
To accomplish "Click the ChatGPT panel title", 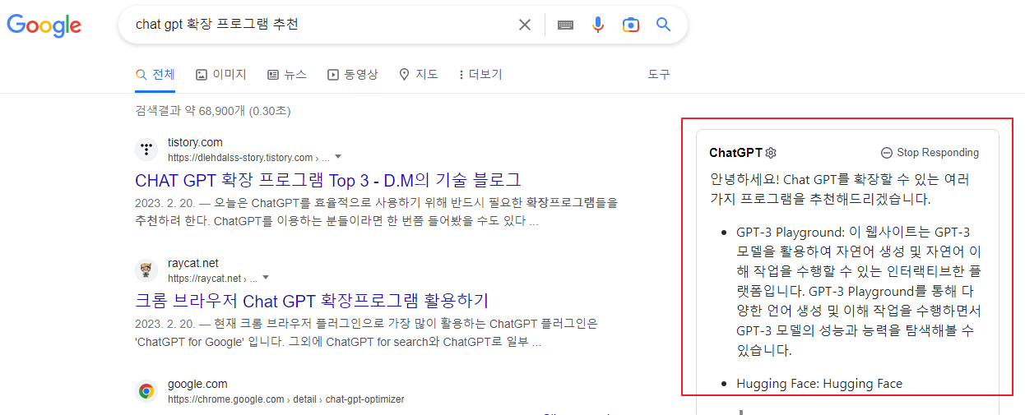I will tap(735, 153).
